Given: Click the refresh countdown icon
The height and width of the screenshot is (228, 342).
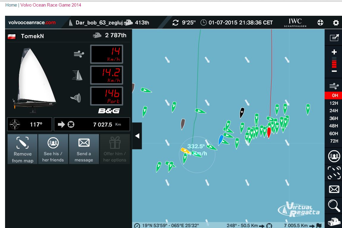Looking at the screenshot, I should point(175,23).
